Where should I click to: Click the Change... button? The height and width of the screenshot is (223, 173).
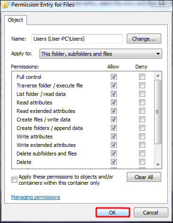144,39
